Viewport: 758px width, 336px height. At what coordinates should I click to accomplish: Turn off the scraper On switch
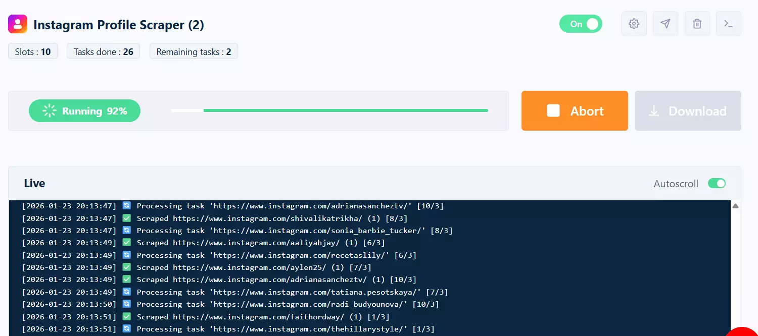[581, 24]
